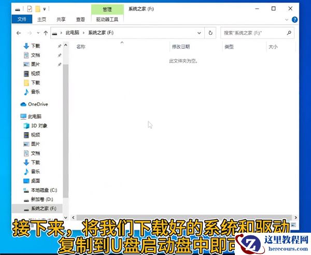
Task: Refresh the current folder view
Action: click(x=210, y=33)
